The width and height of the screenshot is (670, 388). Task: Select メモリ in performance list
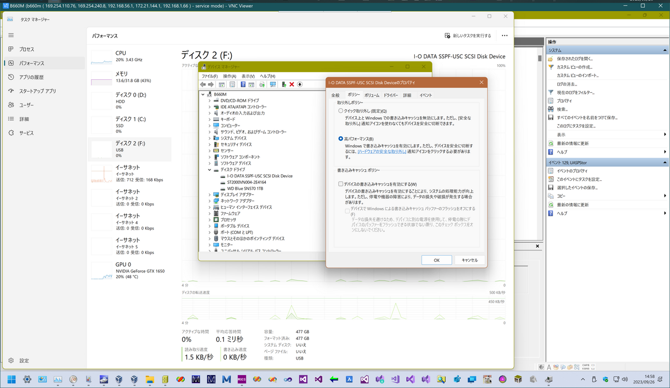tap(130, 77)
